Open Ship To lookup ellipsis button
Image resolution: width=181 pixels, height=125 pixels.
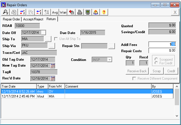pyautogui.click(x=48, y=39)
